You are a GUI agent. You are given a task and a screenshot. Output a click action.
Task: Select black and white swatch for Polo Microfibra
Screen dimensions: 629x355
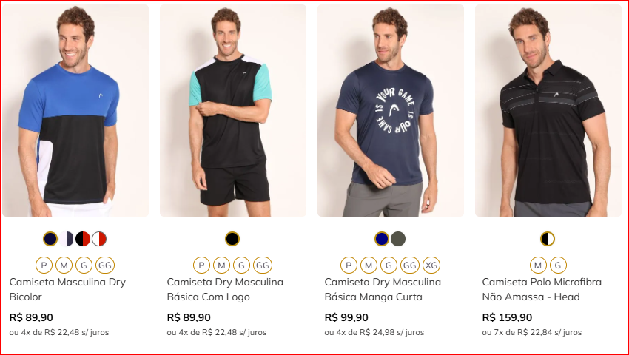pos(548,239)
